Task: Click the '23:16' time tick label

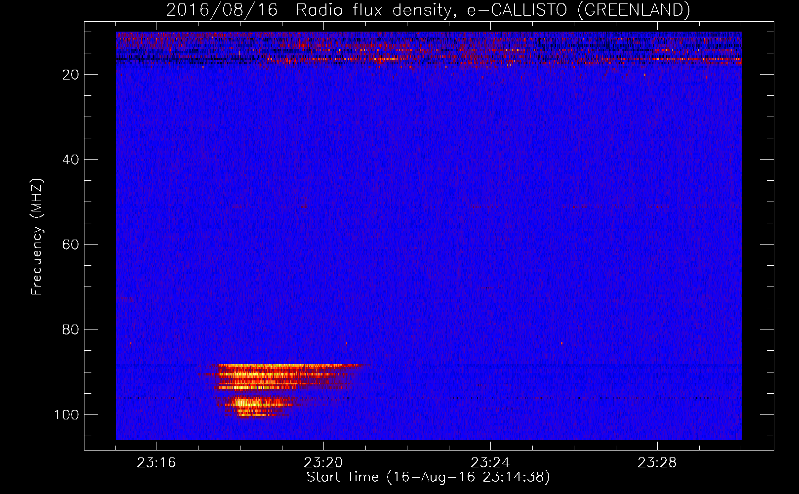Action: tap(157, 463)
